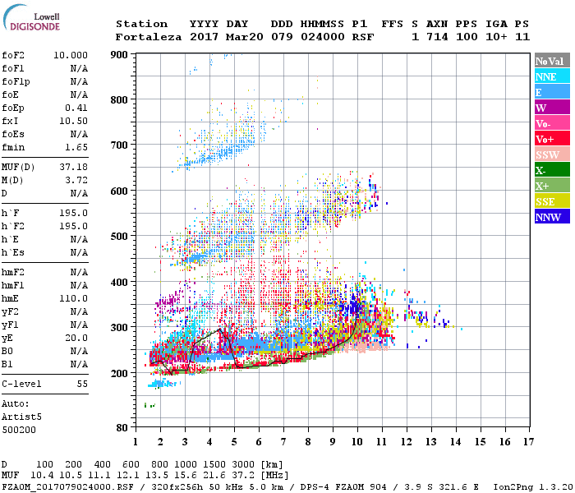Click the 17 MHz frequency axis label
This screenshot has height=493, width=575.
click(528, 442)
